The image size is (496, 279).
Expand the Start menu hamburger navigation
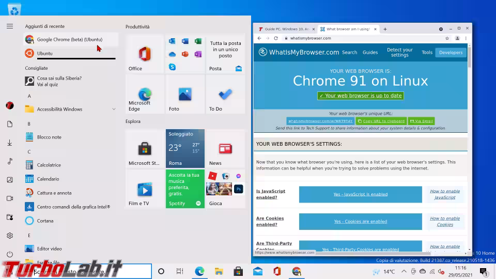point(10,26)
